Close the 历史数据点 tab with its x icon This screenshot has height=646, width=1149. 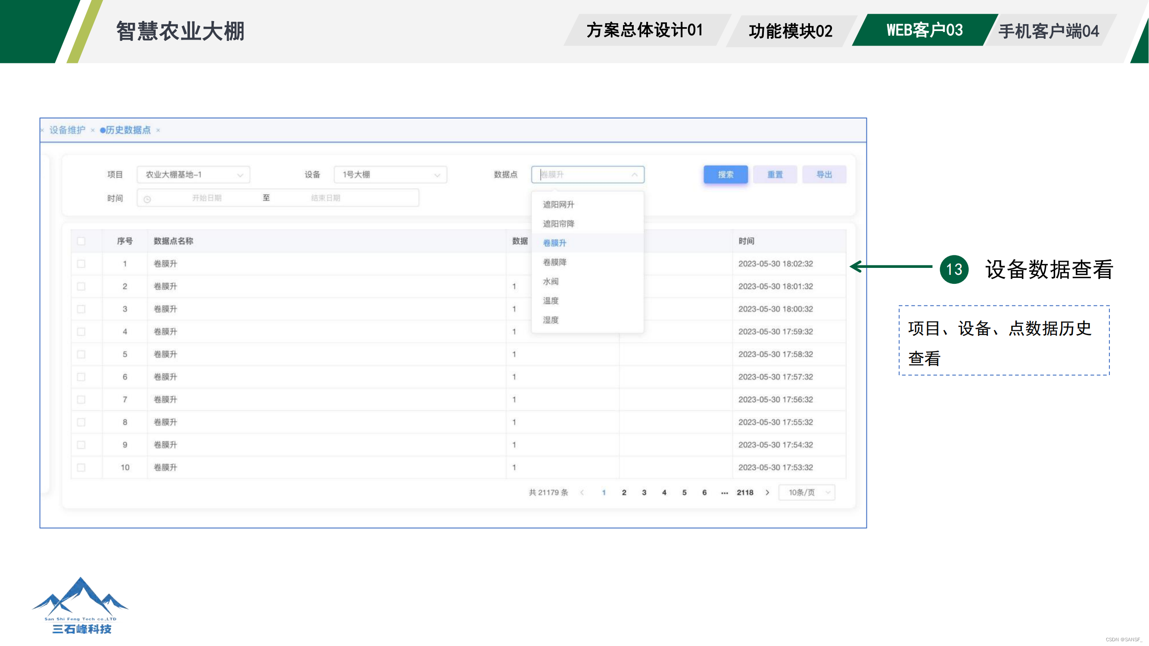pos(158,130)
